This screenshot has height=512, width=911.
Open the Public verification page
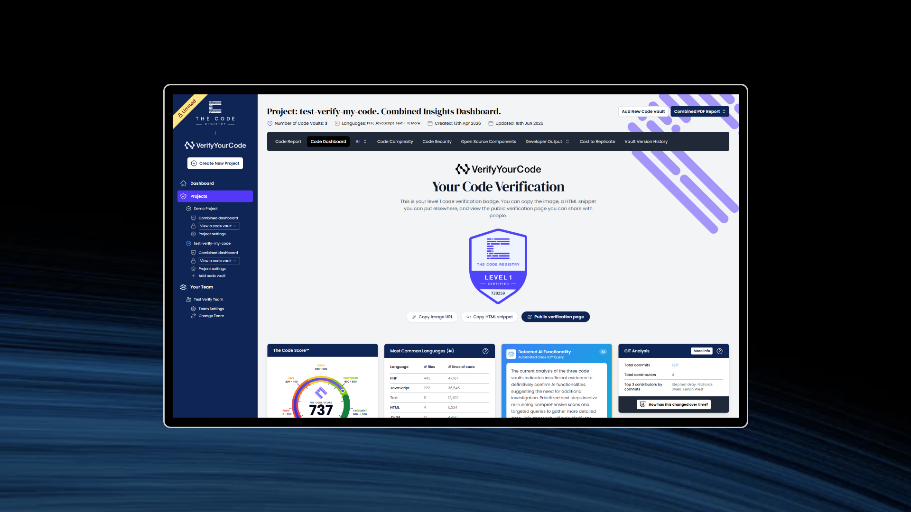pos(555,317)
